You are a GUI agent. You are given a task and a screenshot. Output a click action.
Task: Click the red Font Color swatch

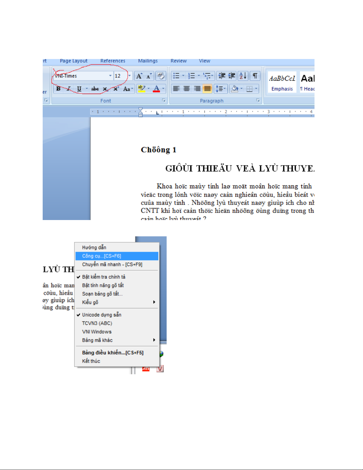point(156,89)
